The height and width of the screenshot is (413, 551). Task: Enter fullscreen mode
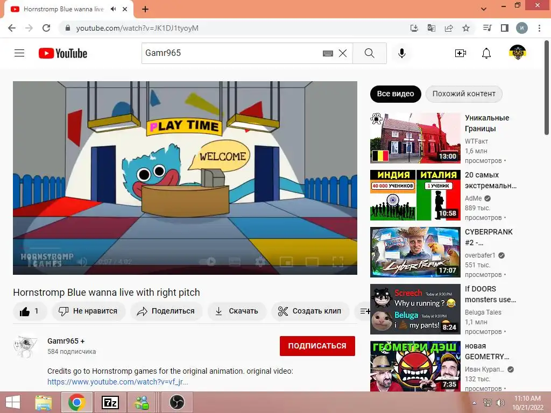pyautogui.click(x=338, y=262)
